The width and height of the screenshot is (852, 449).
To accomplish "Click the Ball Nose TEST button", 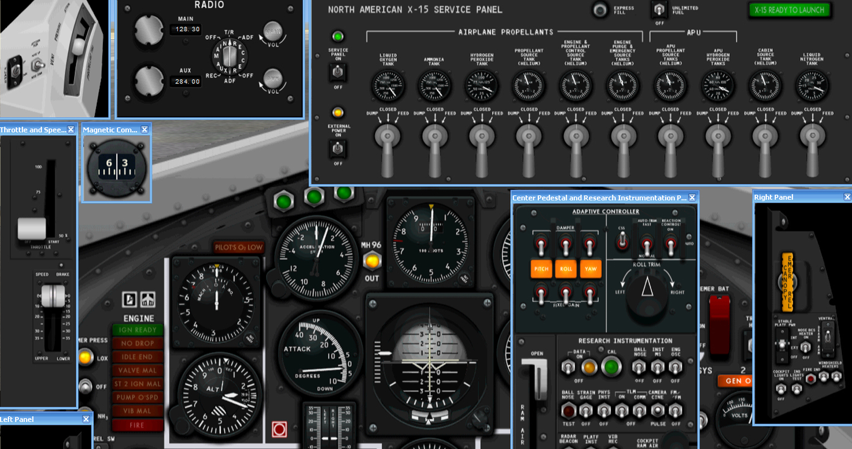I will click(x=568, y=411).
